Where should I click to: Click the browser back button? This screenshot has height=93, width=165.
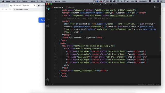pos(3,10)
